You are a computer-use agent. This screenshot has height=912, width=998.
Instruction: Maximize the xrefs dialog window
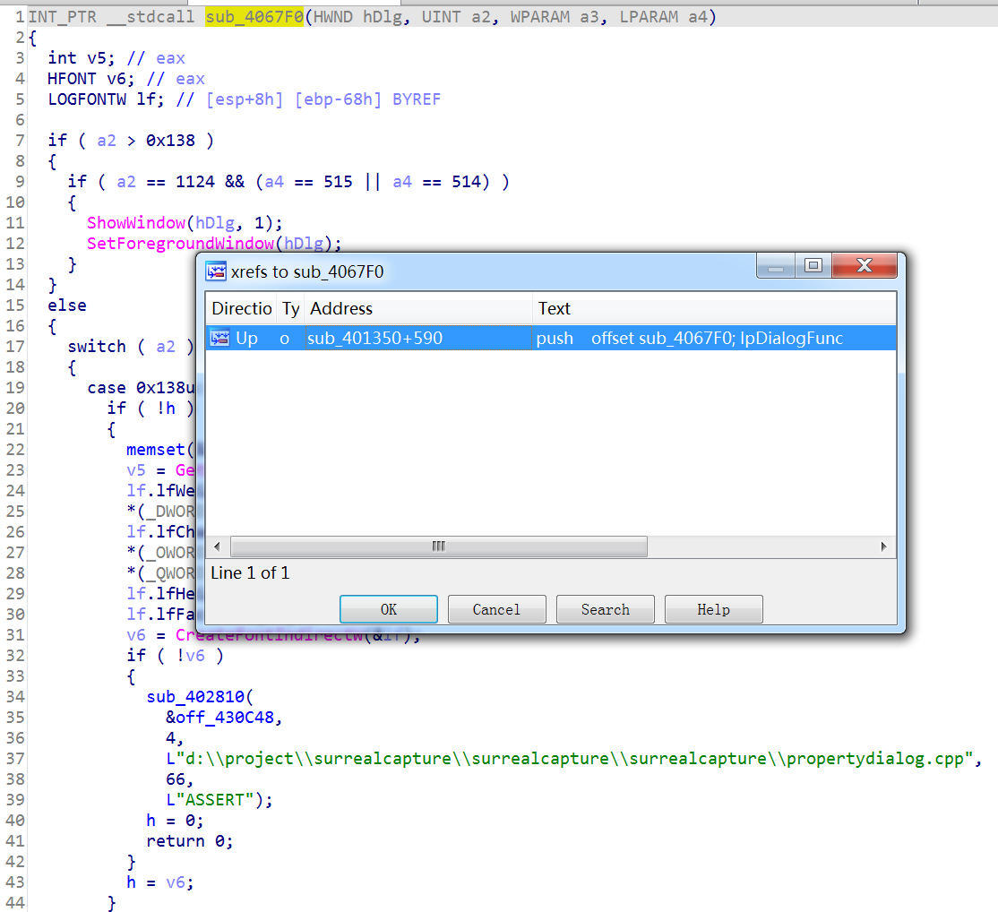tap(813, 266)
